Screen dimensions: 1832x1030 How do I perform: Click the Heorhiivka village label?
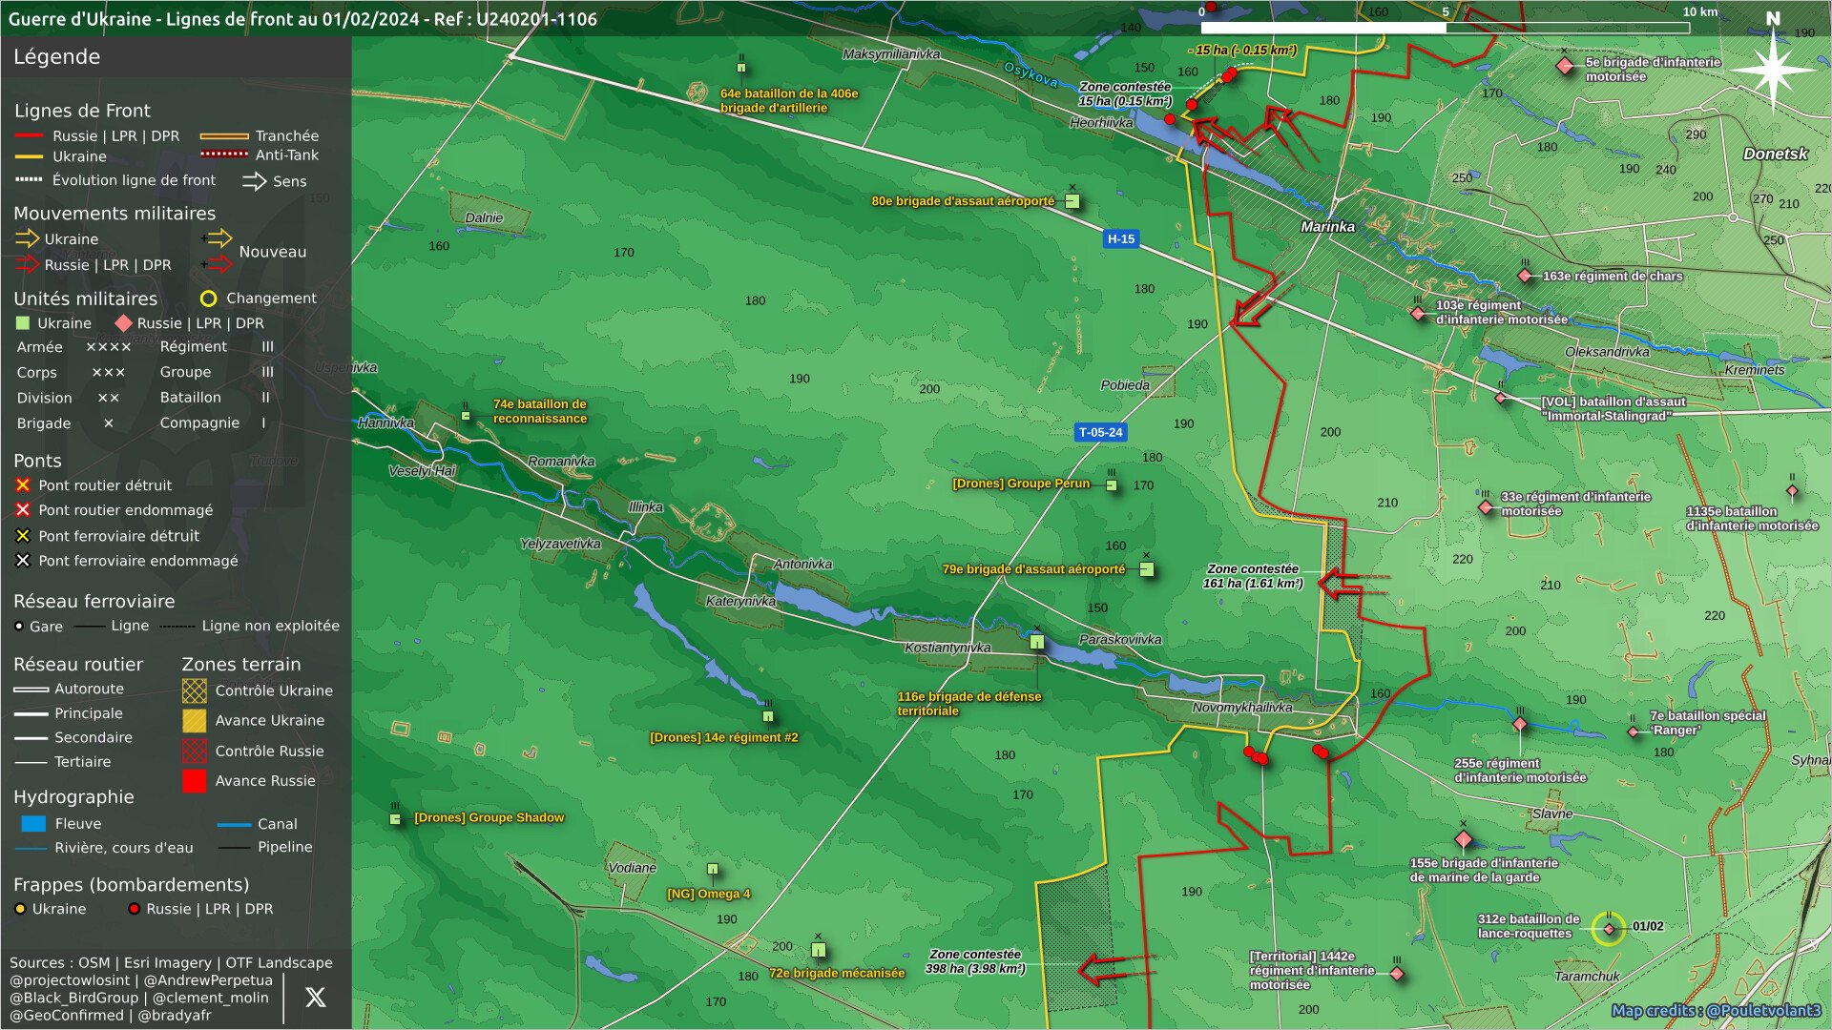tap(1101, 122)
